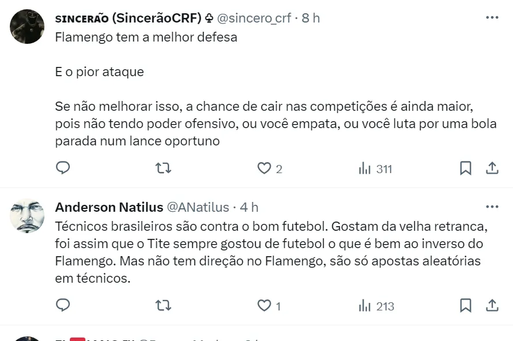Click the 8 h timestamp on first tweet
Image resolution: width=513 pixels, height=341 pixels.
click(310, 18)
